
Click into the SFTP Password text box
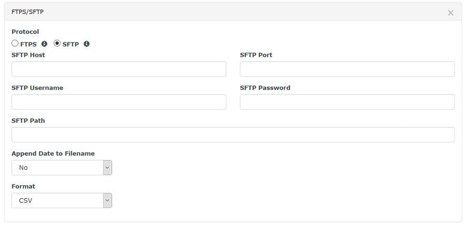point(347,102)
